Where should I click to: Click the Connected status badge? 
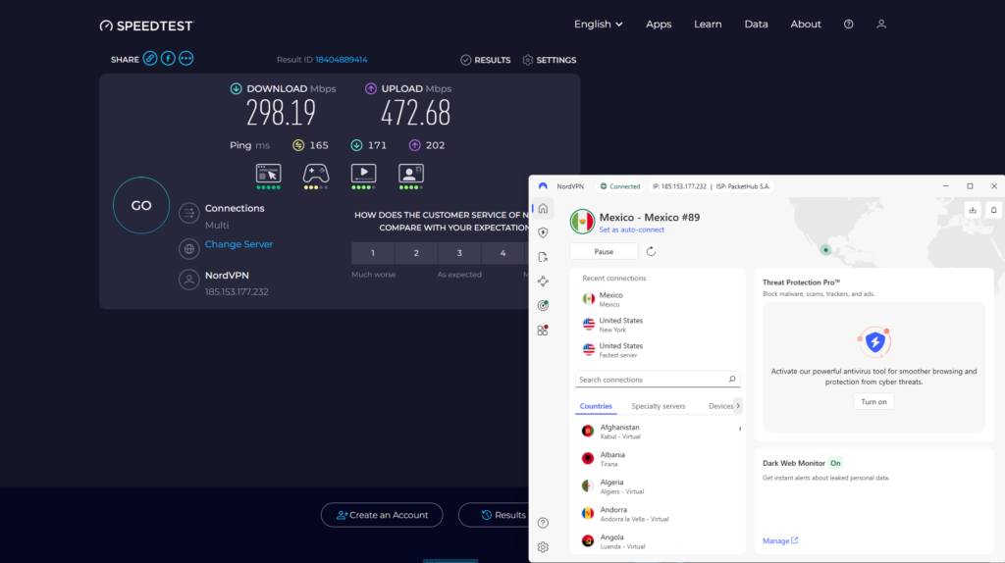(620, 186)
